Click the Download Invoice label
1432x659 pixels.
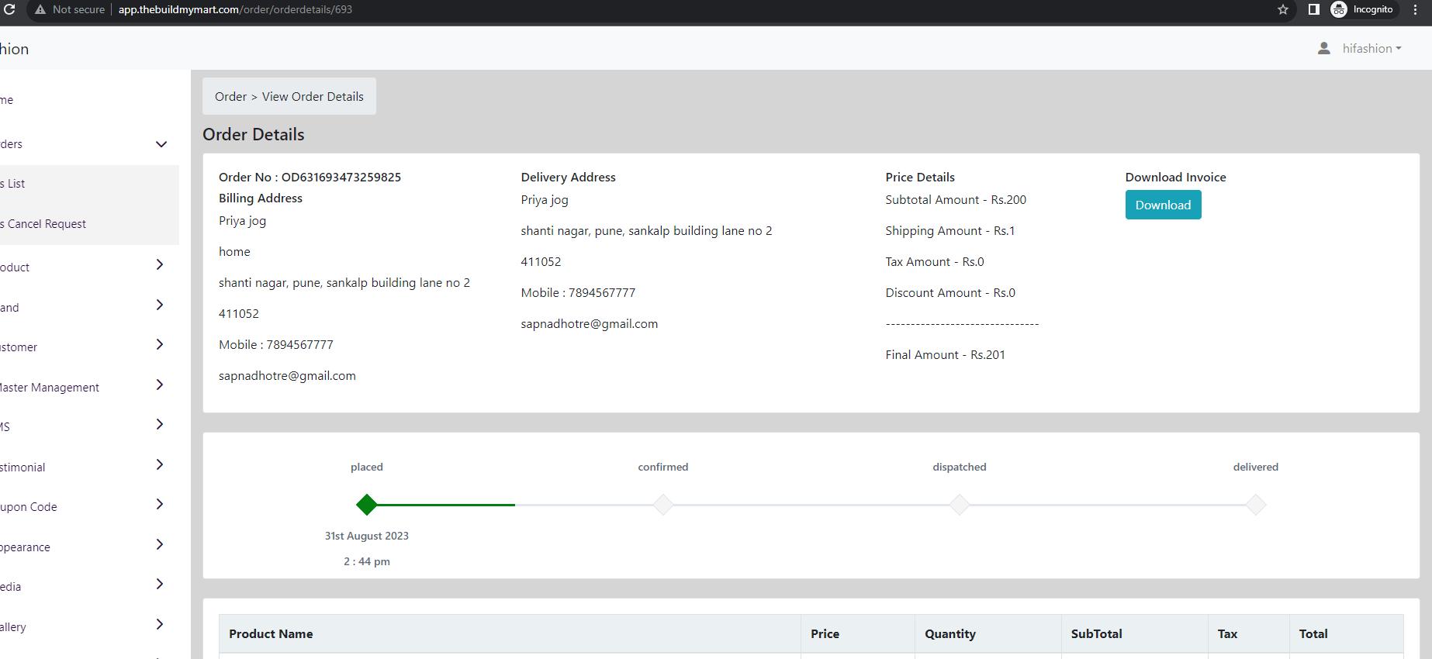(x=1175, y=177)
